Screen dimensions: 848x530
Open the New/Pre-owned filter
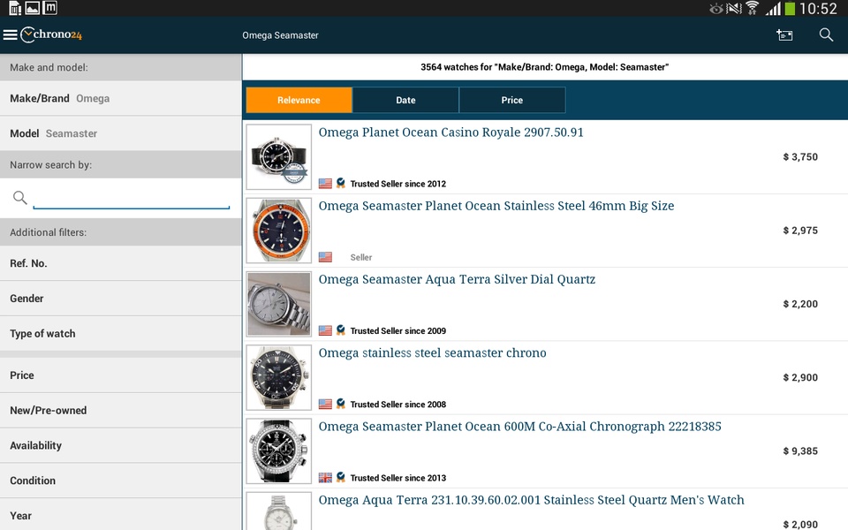[x=121, y=411]
